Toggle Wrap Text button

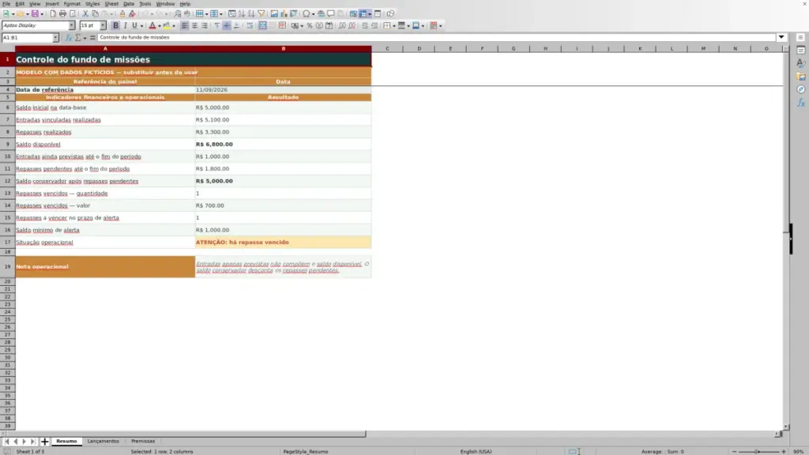(250, 26)
